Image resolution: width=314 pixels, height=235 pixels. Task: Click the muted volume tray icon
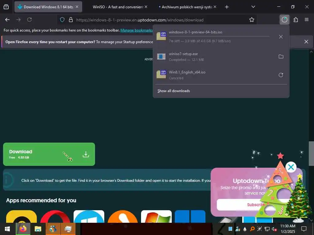[274, 229]
